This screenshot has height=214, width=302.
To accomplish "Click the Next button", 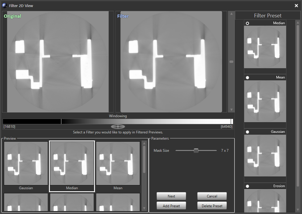I will pyautogui.click(x=171, y=196).
